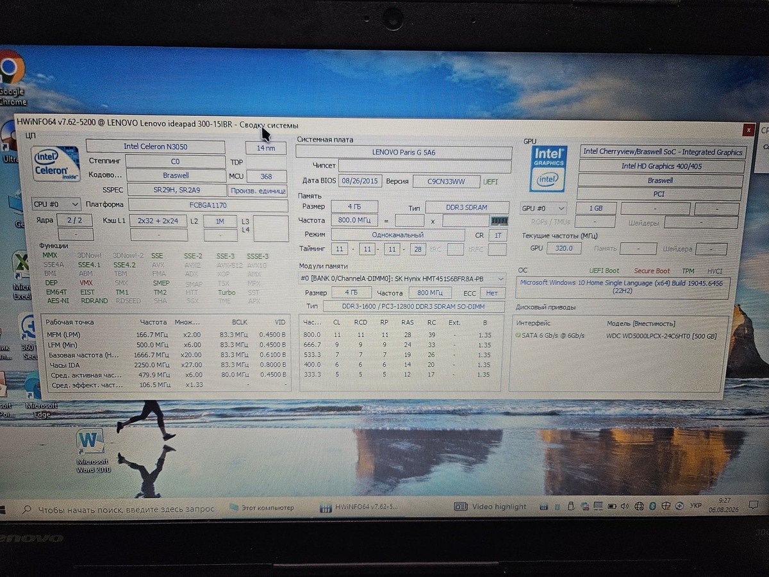Click the Braswell codename field in CPU section
Viewport: 769px width, 577px height.
176,175
